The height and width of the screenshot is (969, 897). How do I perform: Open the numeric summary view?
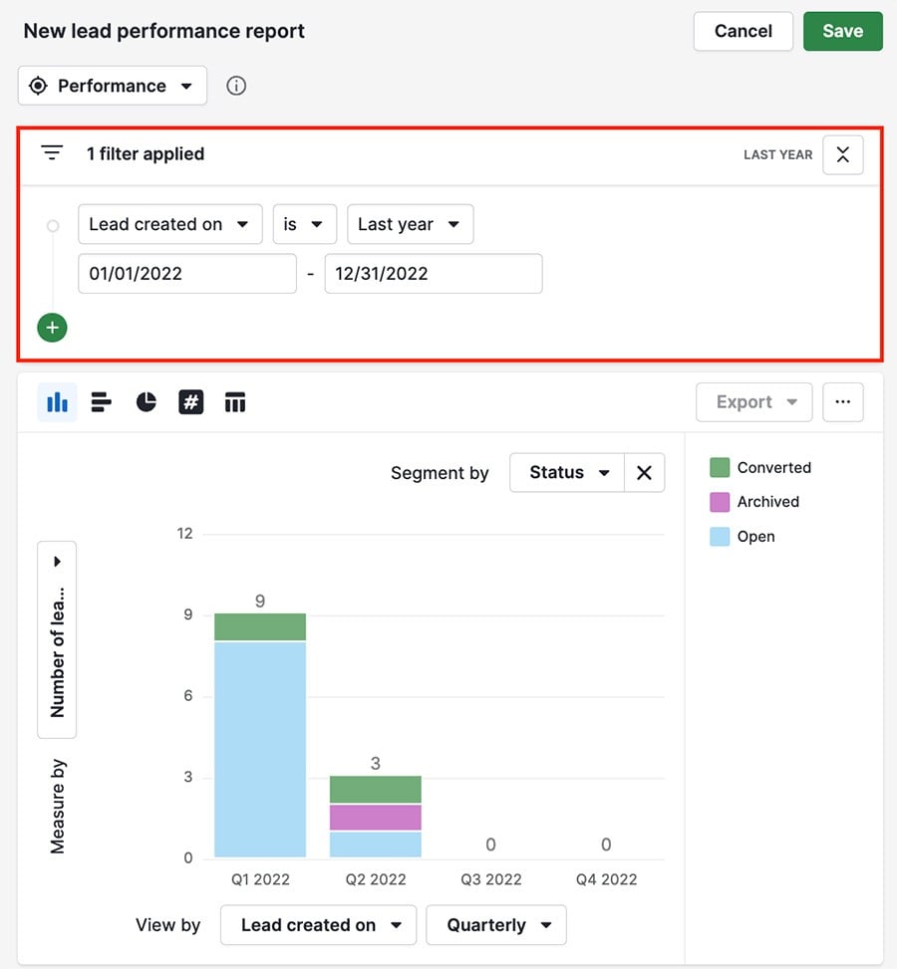[x=191, y=401]
